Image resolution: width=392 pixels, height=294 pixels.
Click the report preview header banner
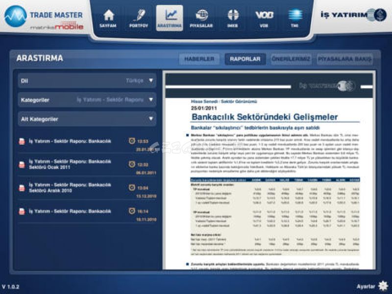point(269,86)
